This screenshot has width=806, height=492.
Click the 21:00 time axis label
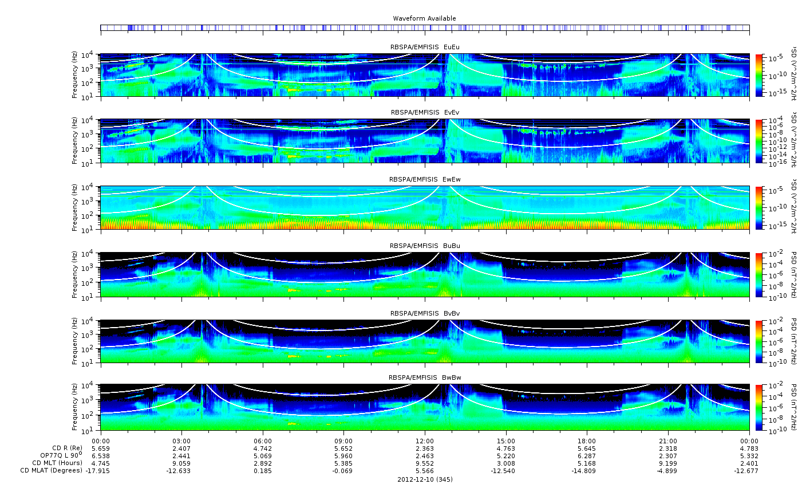pyautogui.click(x=668, y=440)
